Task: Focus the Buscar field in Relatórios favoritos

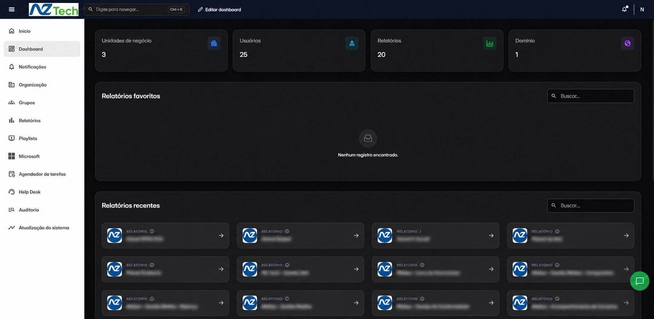Action: pos(591,96)
